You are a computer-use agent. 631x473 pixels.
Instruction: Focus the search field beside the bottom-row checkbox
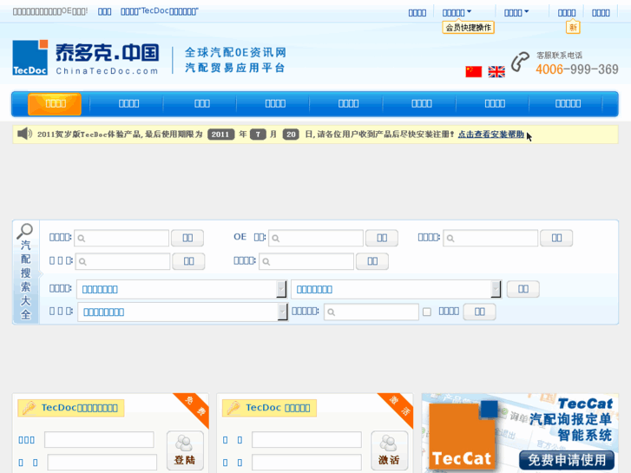point(371,312)
